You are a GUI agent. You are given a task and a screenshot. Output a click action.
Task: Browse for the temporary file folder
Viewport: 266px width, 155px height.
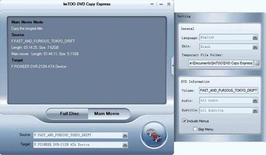[257, 63]
